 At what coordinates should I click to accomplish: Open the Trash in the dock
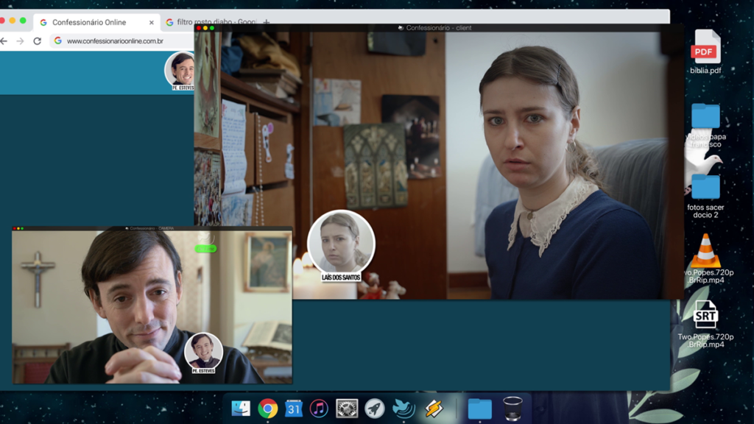pyautogui.click(x=512, y=409)
